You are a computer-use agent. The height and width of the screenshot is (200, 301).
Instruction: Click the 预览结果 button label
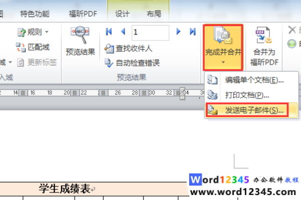(80, 52)
